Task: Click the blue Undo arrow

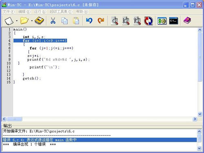Action: pos(89,21)
